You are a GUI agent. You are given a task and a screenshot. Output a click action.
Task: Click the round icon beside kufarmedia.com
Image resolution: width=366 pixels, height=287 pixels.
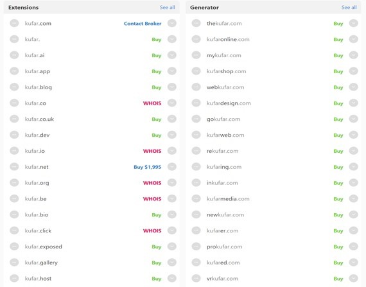[196, 199]
